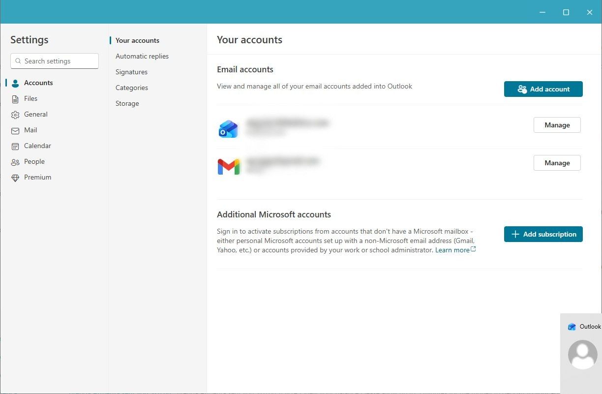Minimize the settings window
Viewport: 602px width, 394px height.
542,12
